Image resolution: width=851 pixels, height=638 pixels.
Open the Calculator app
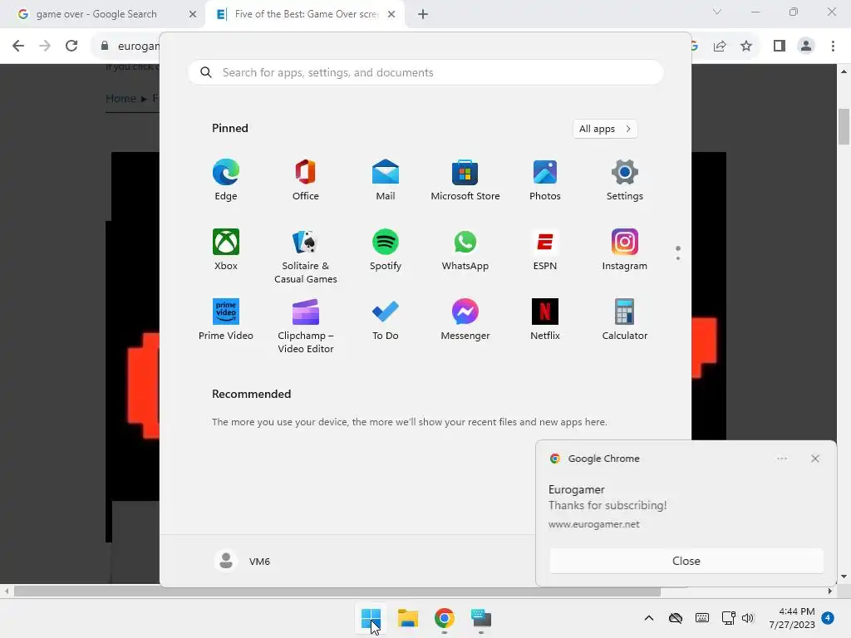625,320
